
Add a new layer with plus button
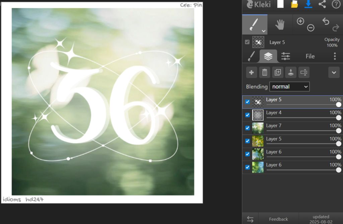click(252, 72)
